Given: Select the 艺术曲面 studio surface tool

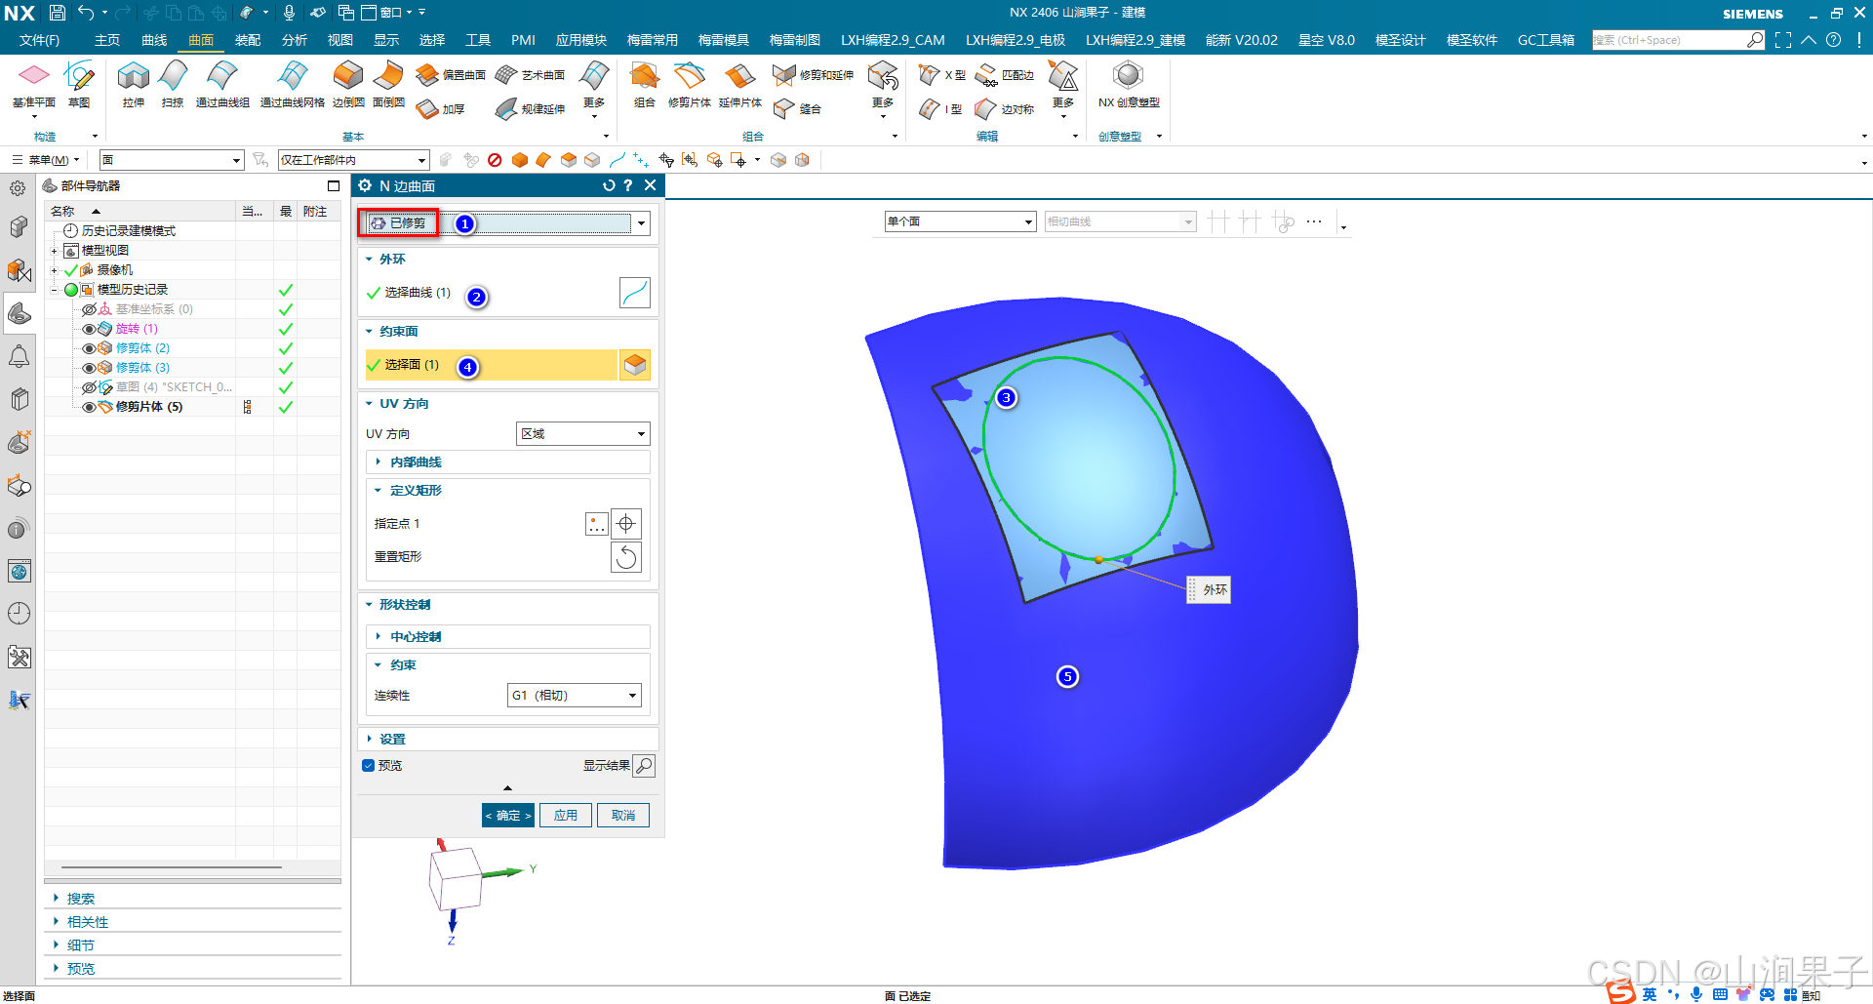Looking at the screenshot, I should tap(530, 75).
